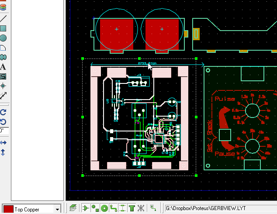This screenshot has height=214, width=277.
Task: Toggle the via selection filter
Action: (x=104, y=208)
